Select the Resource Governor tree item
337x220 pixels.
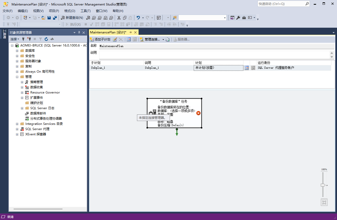45,92
